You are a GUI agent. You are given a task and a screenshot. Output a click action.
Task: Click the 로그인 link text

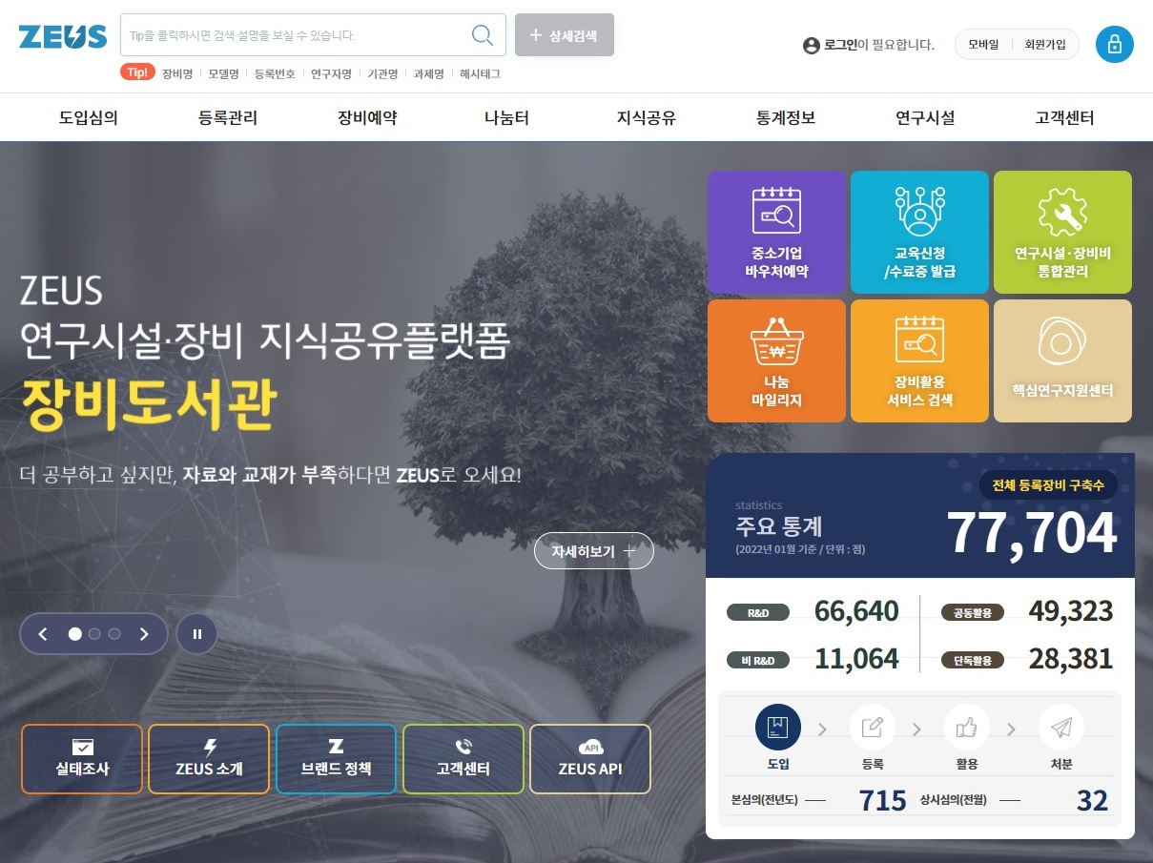click(840, 45)
